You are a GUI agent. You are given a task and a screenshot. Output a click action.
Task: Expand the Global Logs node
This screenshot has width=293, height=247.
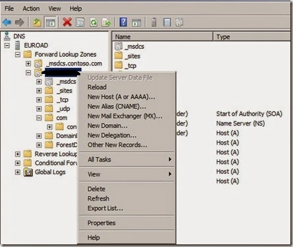coord(18,172)
